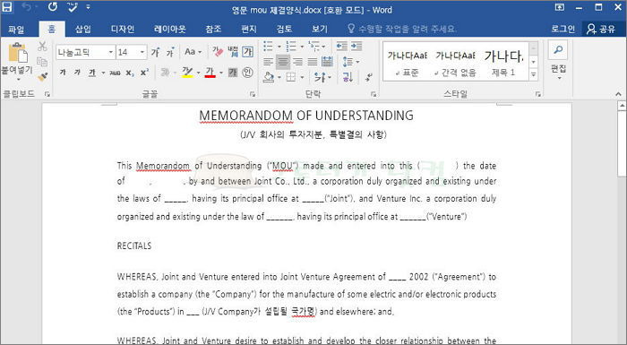This screenshot has width=627, height=345.
Task: Cut selection with the scissors icon
Action: (x=42, y=46)
